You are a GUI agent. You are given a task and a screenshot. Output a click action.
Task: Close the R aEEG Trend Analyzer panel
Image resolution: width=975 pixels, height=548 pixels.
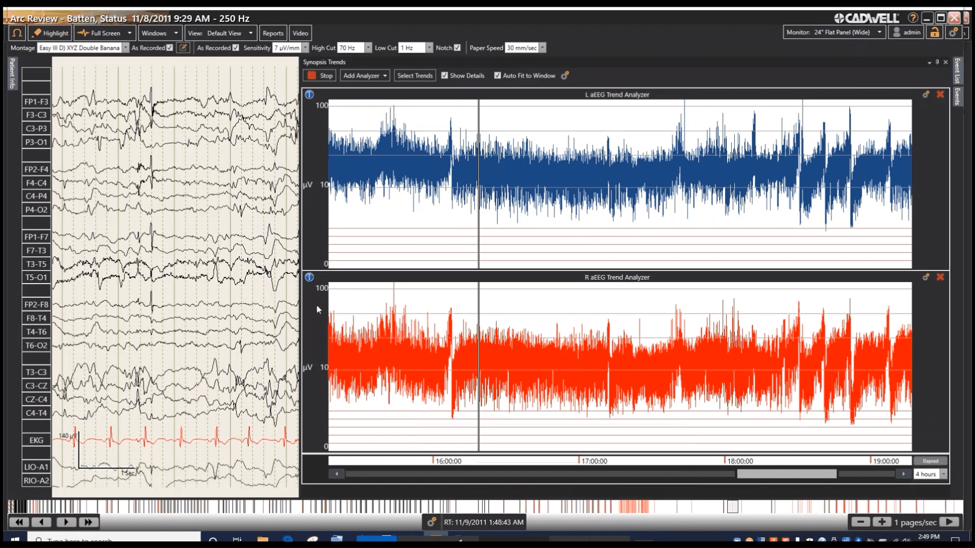pos(940,277)
